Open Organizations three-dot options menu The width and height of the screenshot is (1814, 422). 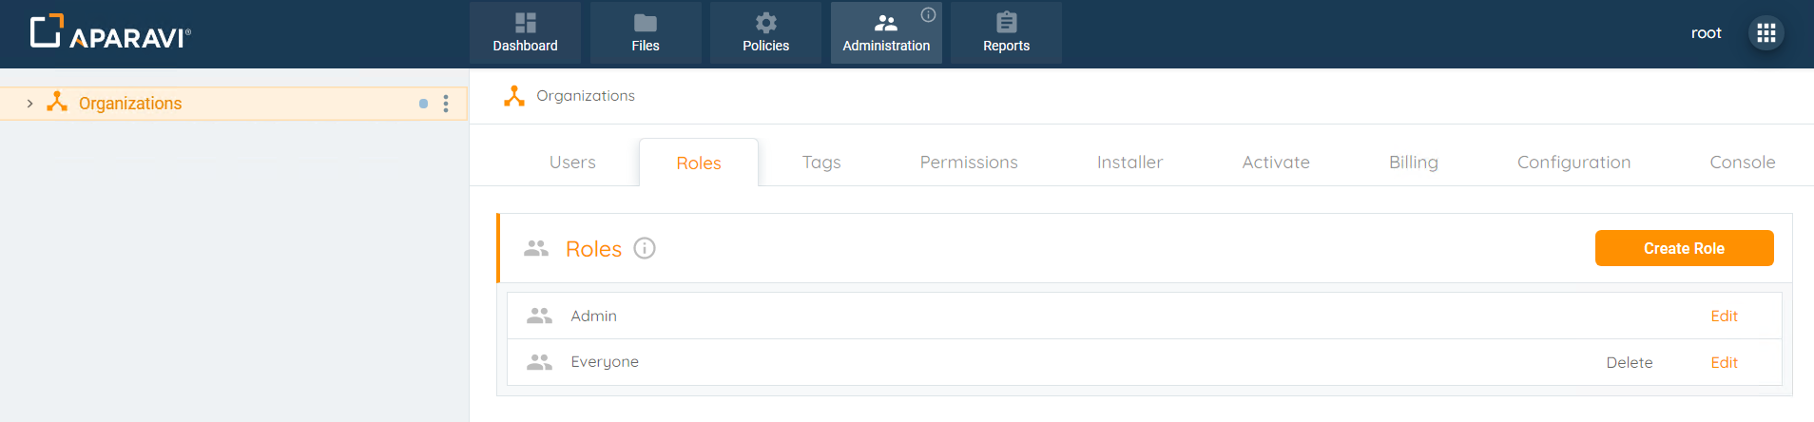tap(446, 104)
